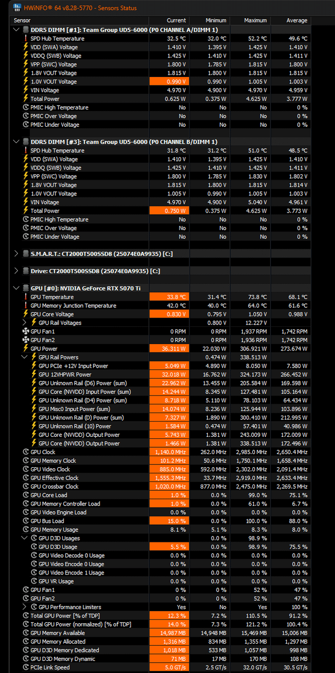
Task: Click the 73.8 °C maximum GPU Temperature value
Action: tap(256, 297)
